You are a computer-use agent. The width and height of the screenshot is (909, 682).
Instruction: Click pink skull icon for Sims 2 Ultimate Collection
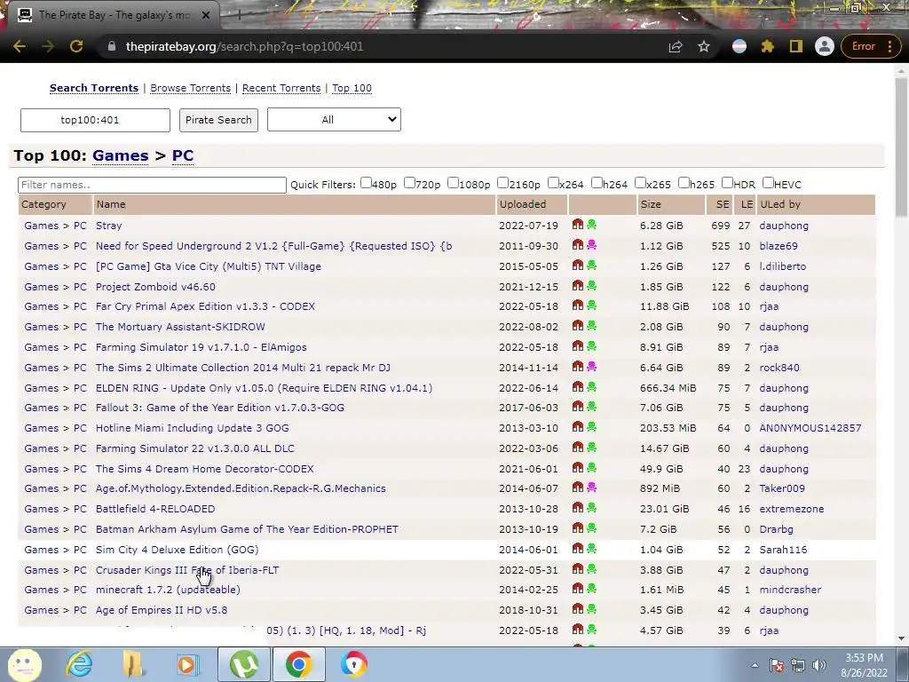[591, 367]
